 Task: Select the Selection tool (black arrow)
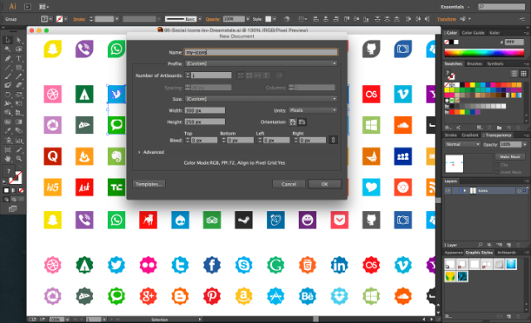pos(7,41)
